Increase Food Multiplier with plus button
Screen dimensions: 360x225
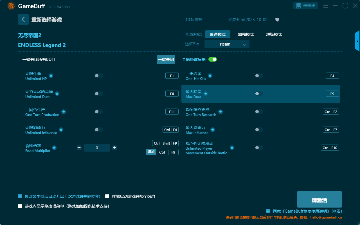click(x=114, y=148)
